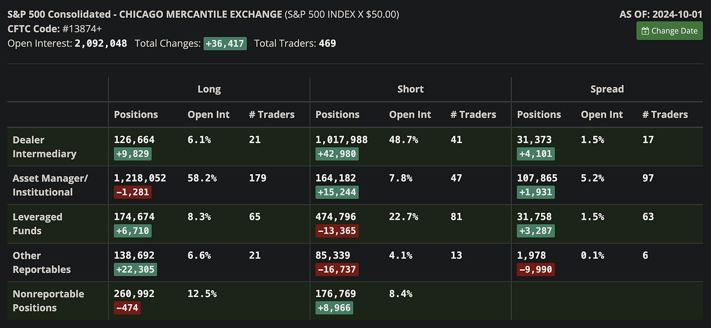The height and width of the screenshot is (328, 711).
Task: Click the Dealer Intermediary row label
Action: [x=44, y=147]
